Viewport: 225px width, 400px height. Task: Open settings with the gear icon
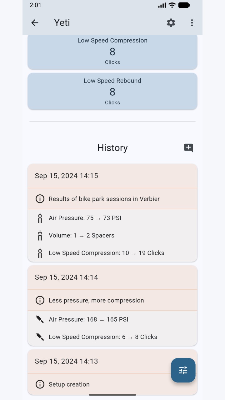point(171,22)
